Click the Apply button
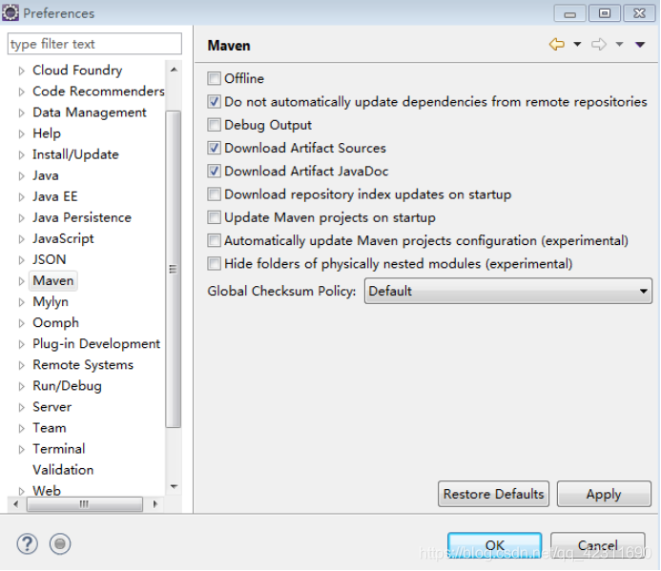The width and height of the screenshot is (661, 571). 604,494
